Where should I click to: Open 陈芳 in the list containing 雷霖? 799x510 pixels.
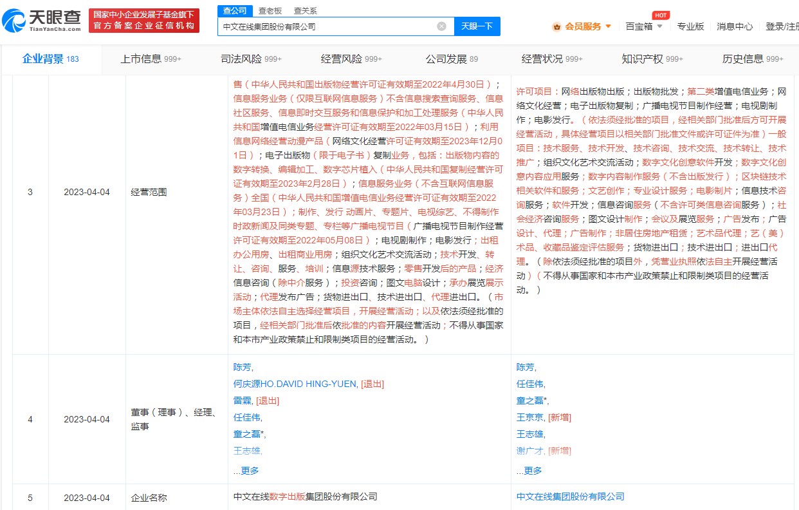pos(242,368)
